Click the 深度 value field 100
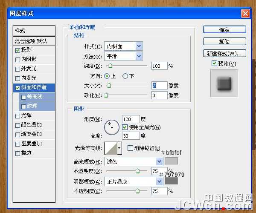The width and height of the screenshot is (256, 213). (x=159, y=66)
